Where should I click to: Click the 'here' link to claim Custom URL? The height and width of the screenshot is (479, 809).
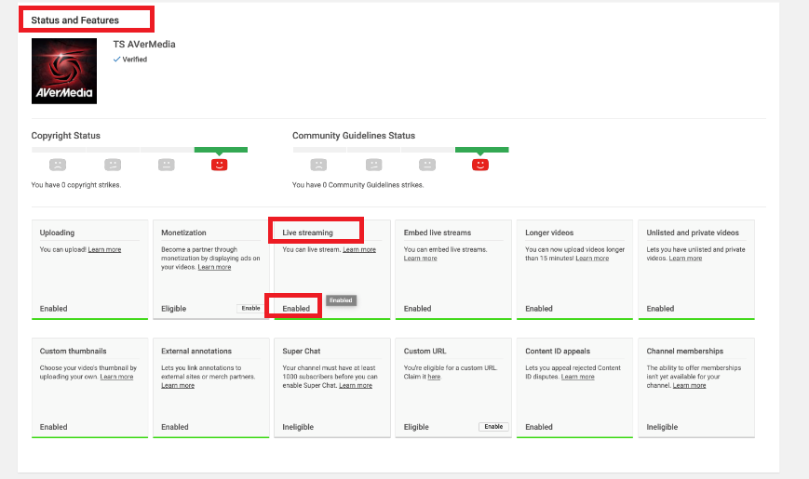[435, 377]
